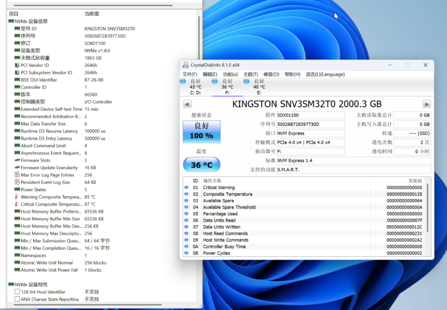Click the KINGSTON SNV3SM32T0 model value
The height and width of the screenshot is (310, 447).
click(109, 29)
